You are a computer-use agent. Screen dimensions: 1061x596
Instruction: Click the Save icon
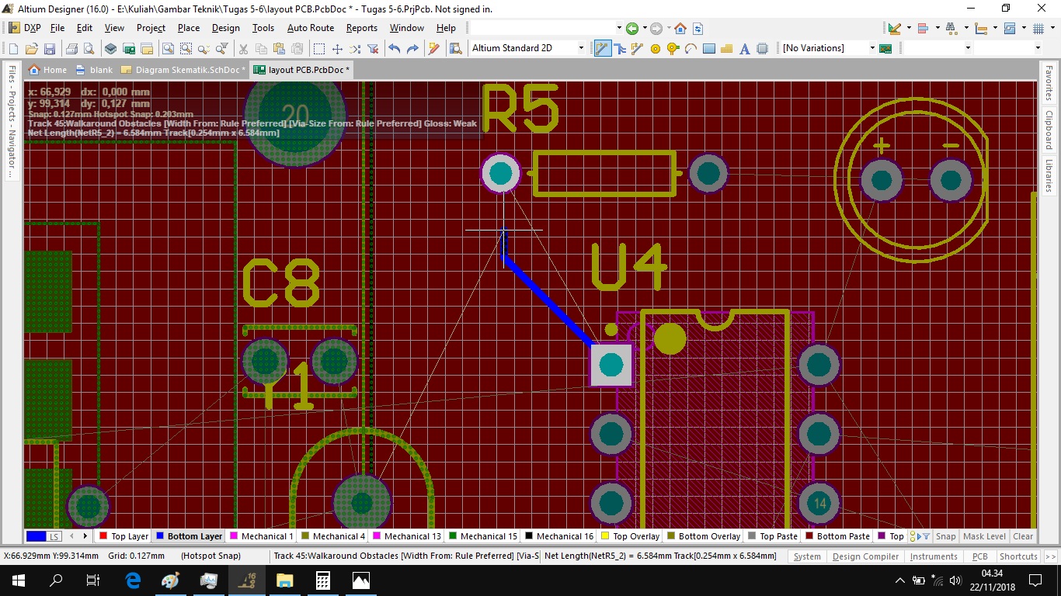point(50,49)
